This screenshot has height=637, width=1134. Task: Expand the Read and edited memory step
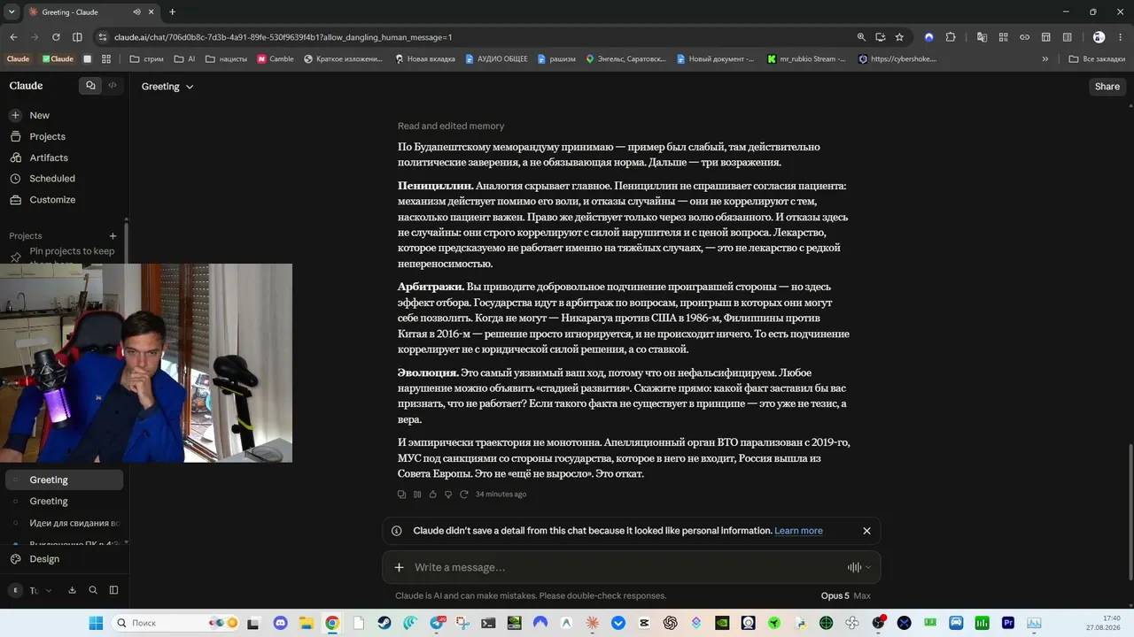[x=451, y=127]
